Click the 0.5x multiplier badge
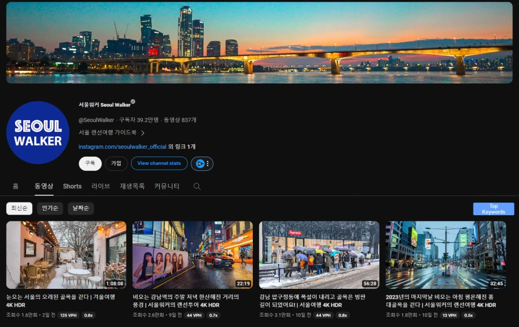 pyautogui.click(x=469, y=315)
